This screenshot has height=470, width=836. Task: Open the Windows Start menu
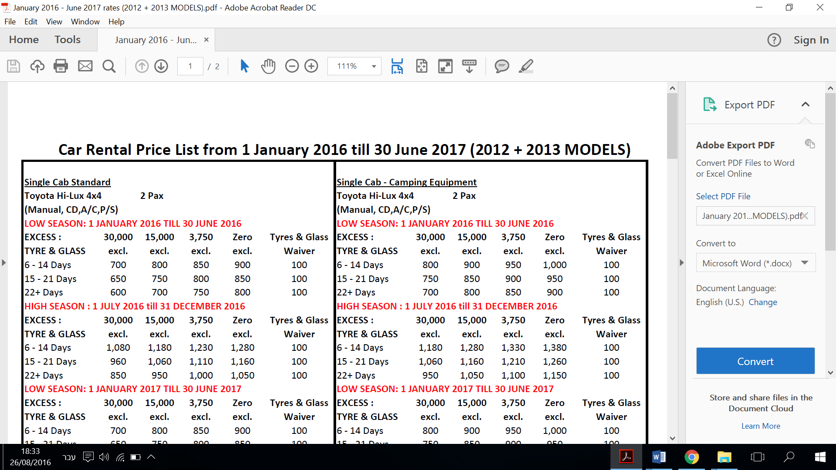(x=820, y=457)
